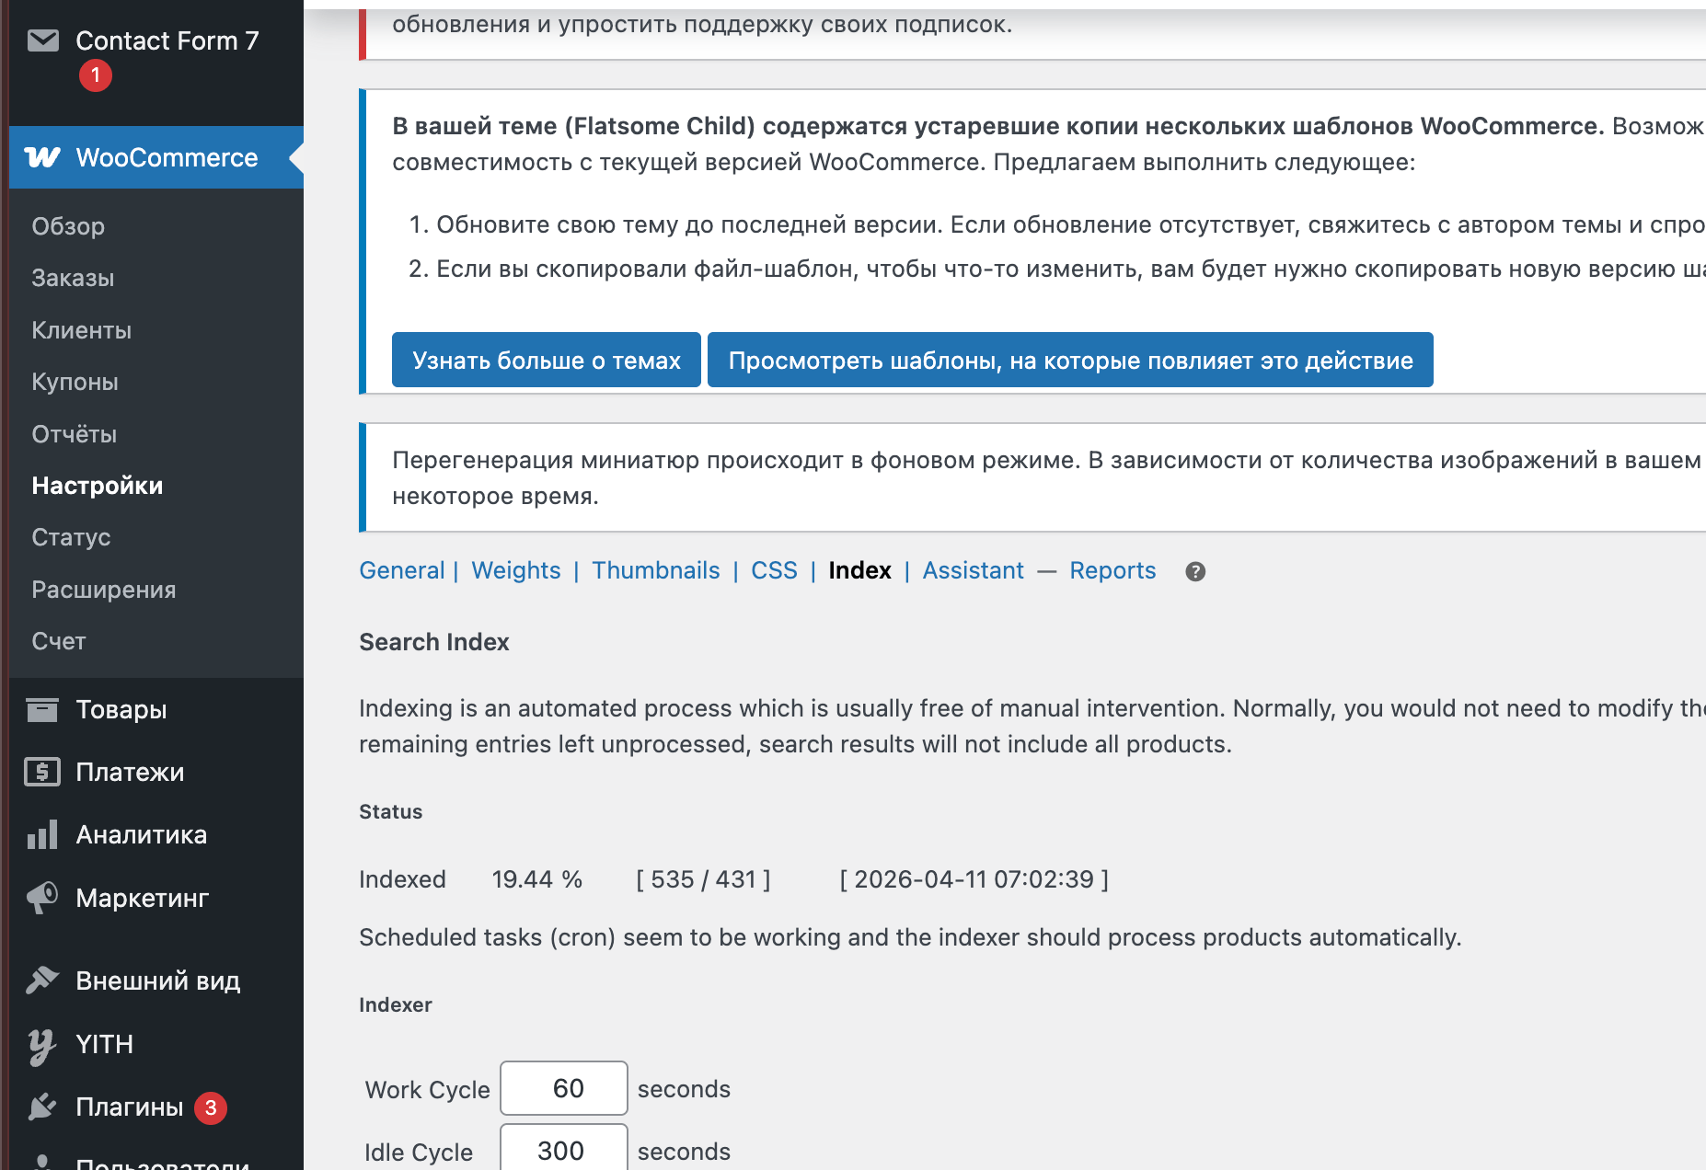Click the indexed percentage 19.44 %
The width and height of the screenshot is (1706, 1170).
537,879
